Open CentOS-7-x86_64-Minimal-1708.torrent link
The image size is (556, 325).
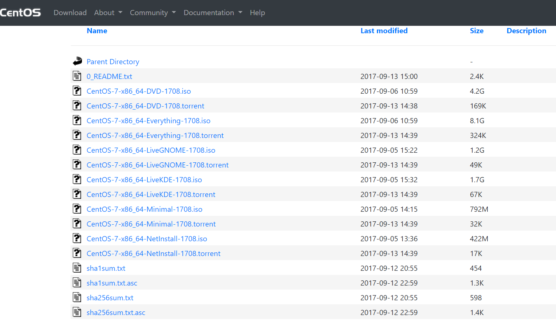click(151, 224)
